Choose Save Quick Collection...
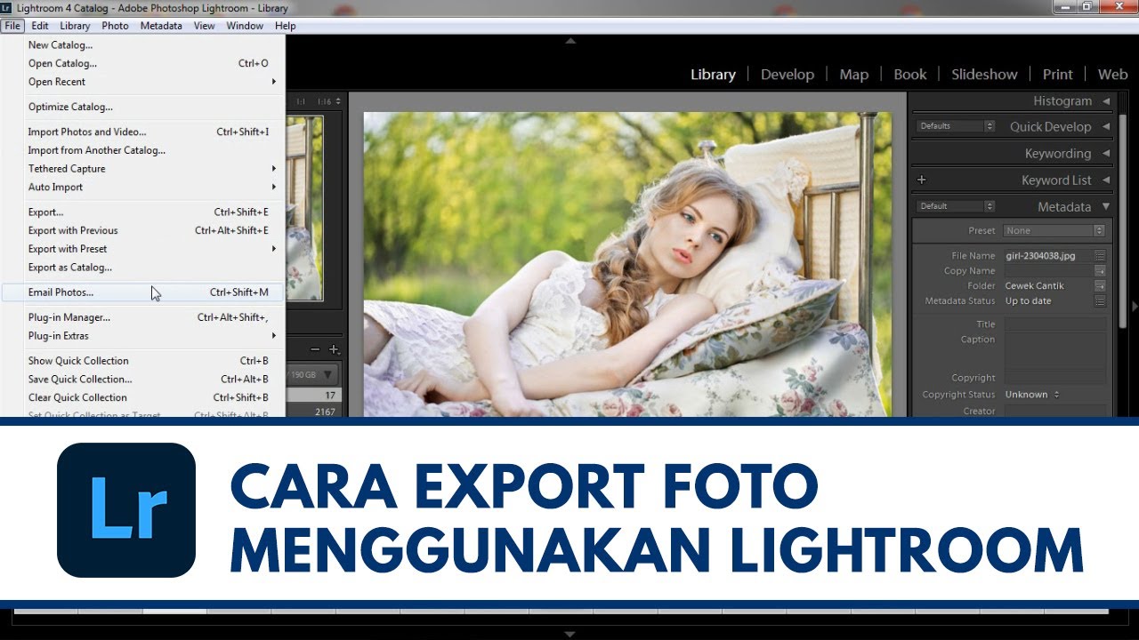 142,380
